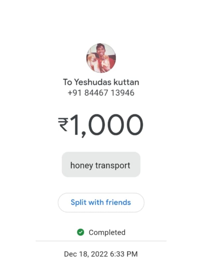The height and width of the screenshot is (266, 201).
Task: Click the rupee currency symbol
Action: tap(63, 124)
